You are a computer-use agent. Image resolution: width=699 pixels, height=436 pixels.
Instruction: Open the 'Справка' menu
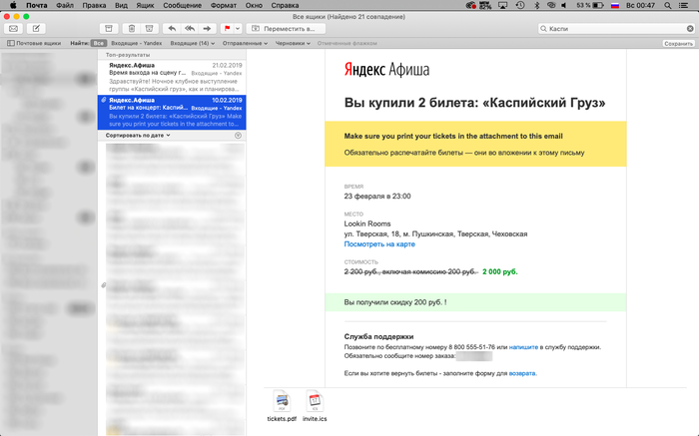click(x=285, y=5)
